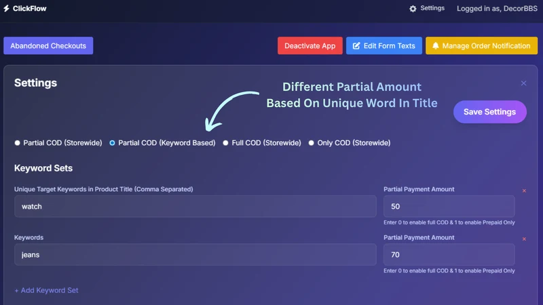
Task: Edit the partial payment amount 70
Action: point(449,255)
